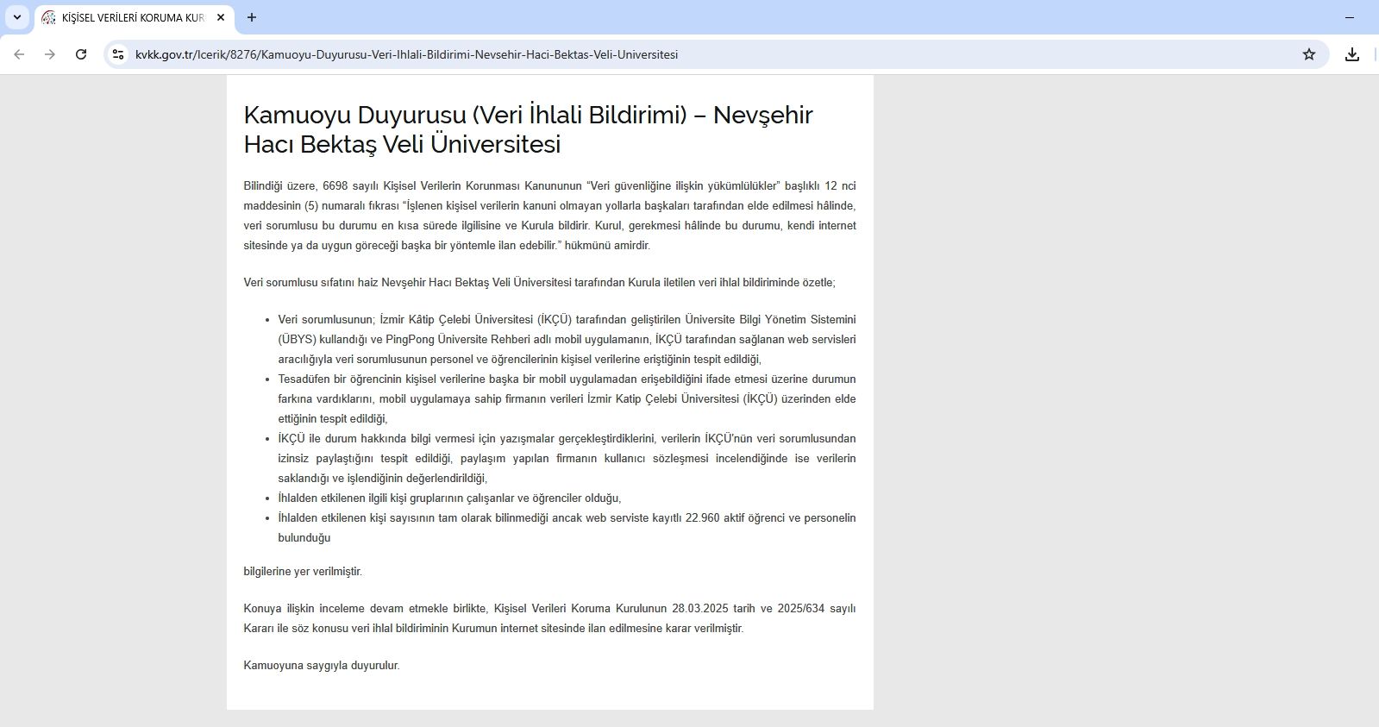Click the bullet starting with Tesadüfen bir öğrencinin
The image size is (1379, 727).
[567, 398]
